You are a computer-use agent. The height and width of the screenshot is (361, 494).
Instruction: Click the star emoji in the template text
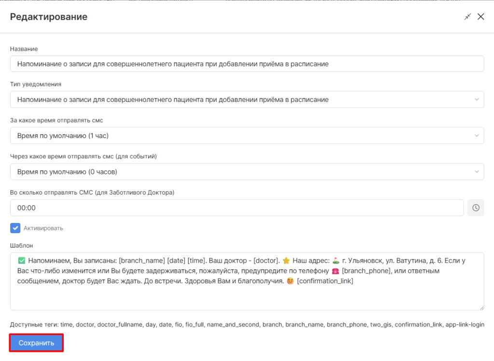coord(286,261)
